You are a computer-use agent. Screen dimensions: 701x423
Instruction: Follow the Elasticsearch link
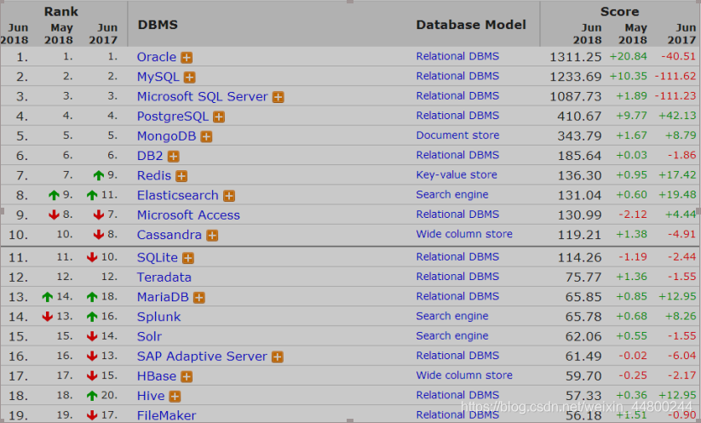177,195
